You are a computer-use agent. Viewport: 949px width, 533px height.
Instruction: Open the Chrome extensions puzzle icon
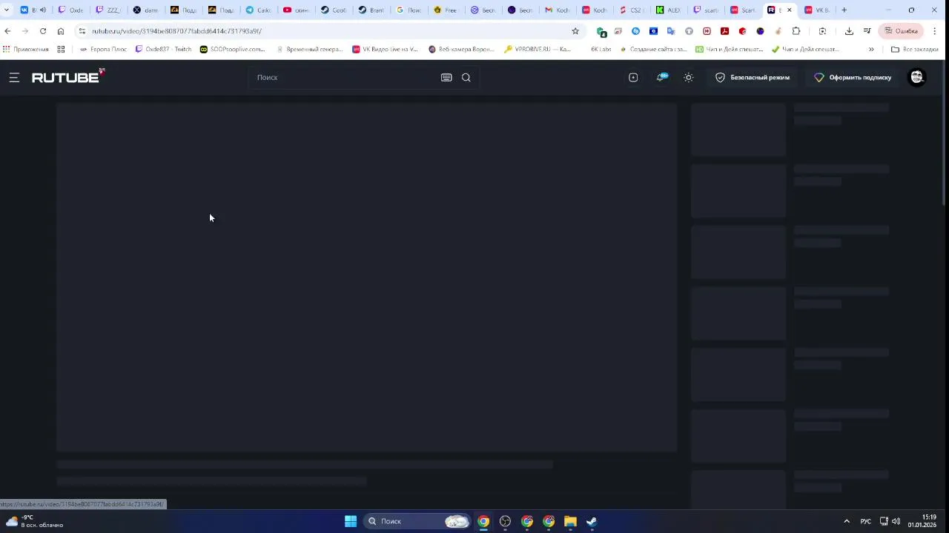796,31
